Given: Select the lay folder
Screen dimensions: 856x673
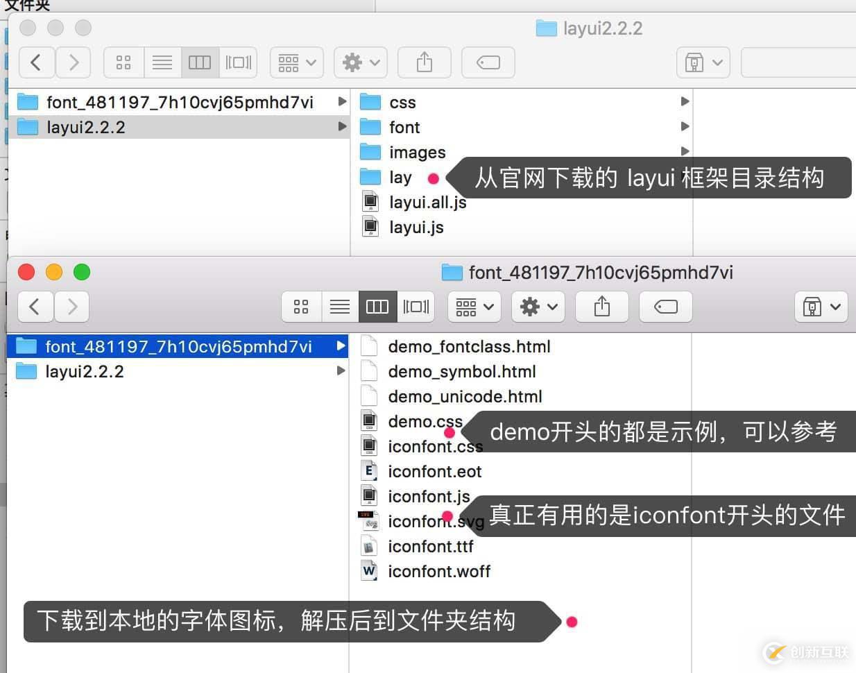Looking at the screenshot, I should click(399, 177).
